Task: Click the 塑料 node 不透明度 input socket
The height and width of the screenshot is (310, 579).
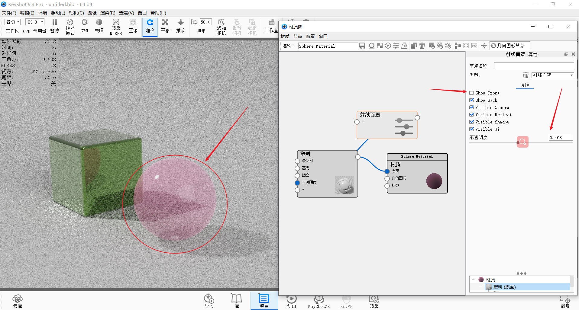Action: 297,183
